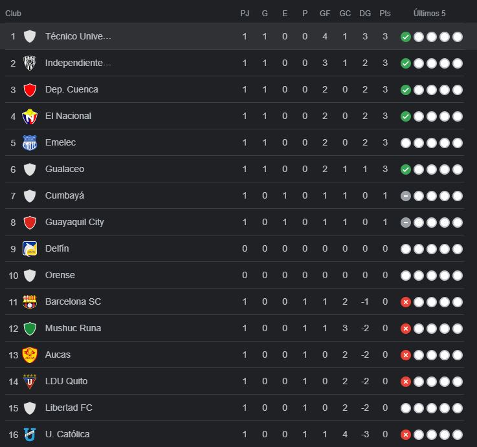Screen dimensions: 477x447
Task: Click the Delfín club badge
Action: (x=30, y=248)
